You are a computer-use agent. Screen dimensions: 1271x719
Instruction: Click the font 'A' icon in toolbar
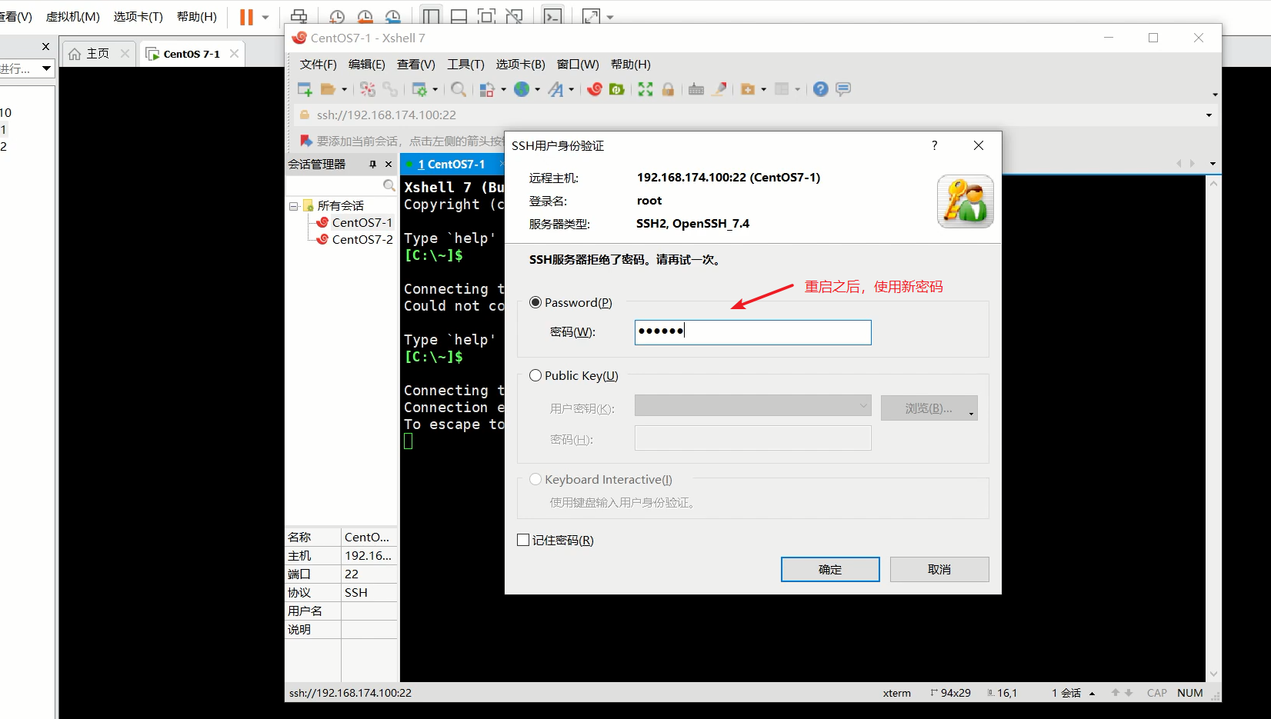click(x=555, y=89)
